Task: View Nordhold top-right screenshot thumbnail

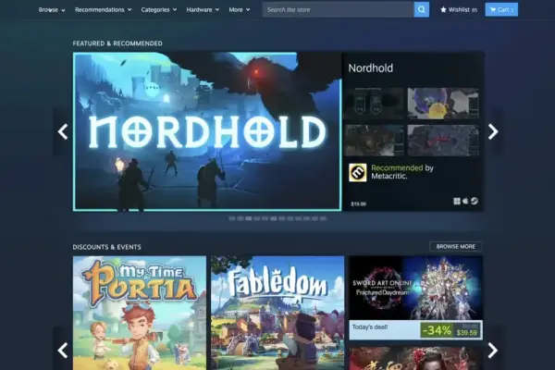Action: (x=443, y=104)
